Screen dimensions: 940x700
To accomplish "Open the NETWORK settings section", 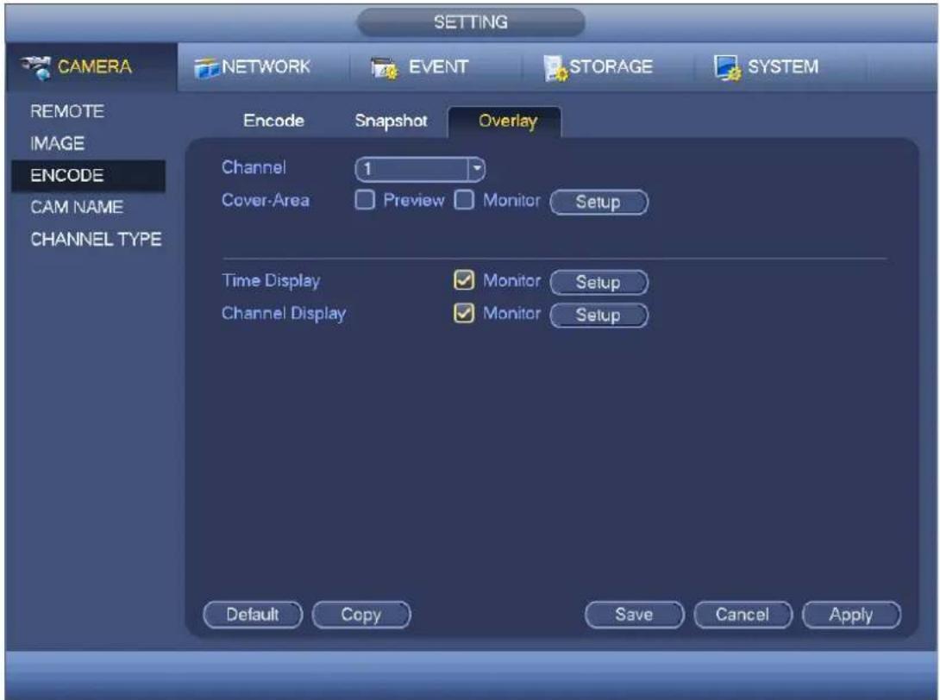I will click(x=264, y=67).
